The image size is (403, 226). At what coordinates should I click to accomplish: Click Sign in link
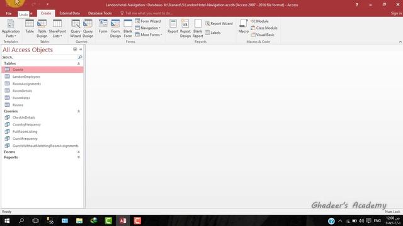[396, 13]
